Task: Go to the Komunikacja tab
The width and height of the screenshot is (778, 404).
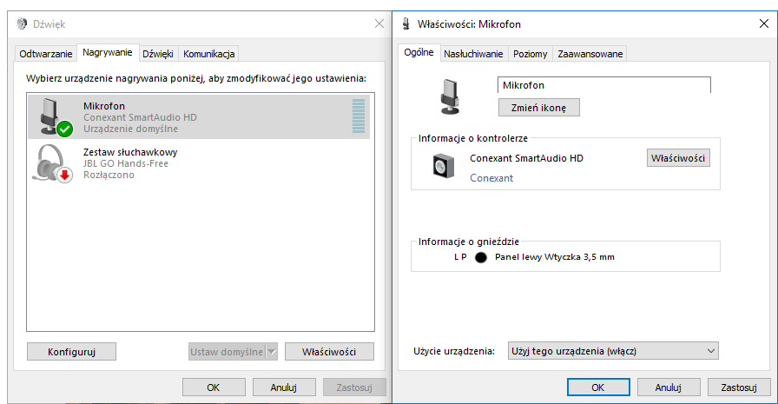Action: (208, 54)
